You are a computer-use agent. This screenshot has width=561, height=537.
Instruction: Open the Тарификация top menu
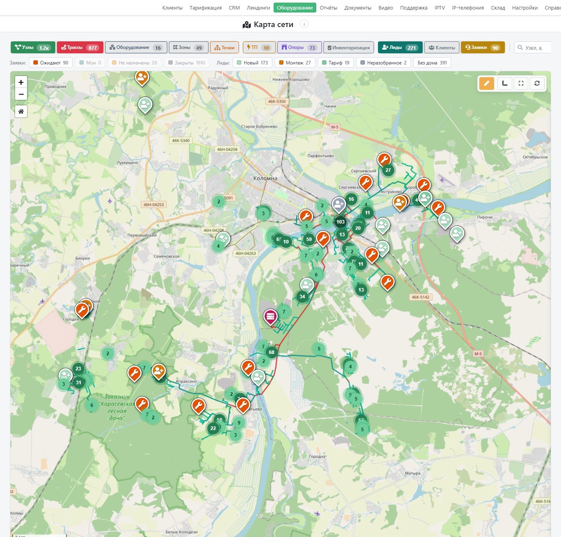click(x=206, y=8)
